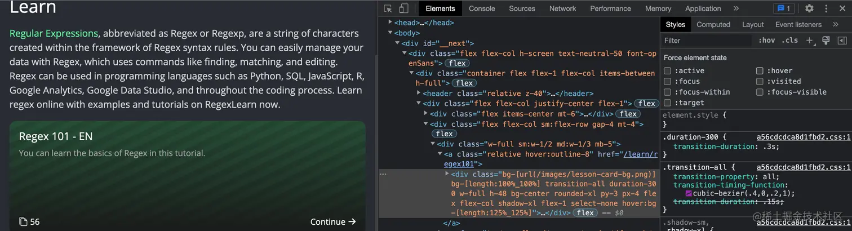Expand the div flex items-center mt-6 node
The width and height of the screenshot is (852, 231).
click(425, 114)
